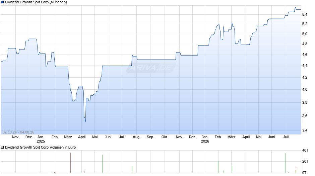Click the '4,4' price axis label
The image size is (315, 176).
coord(305,66)
